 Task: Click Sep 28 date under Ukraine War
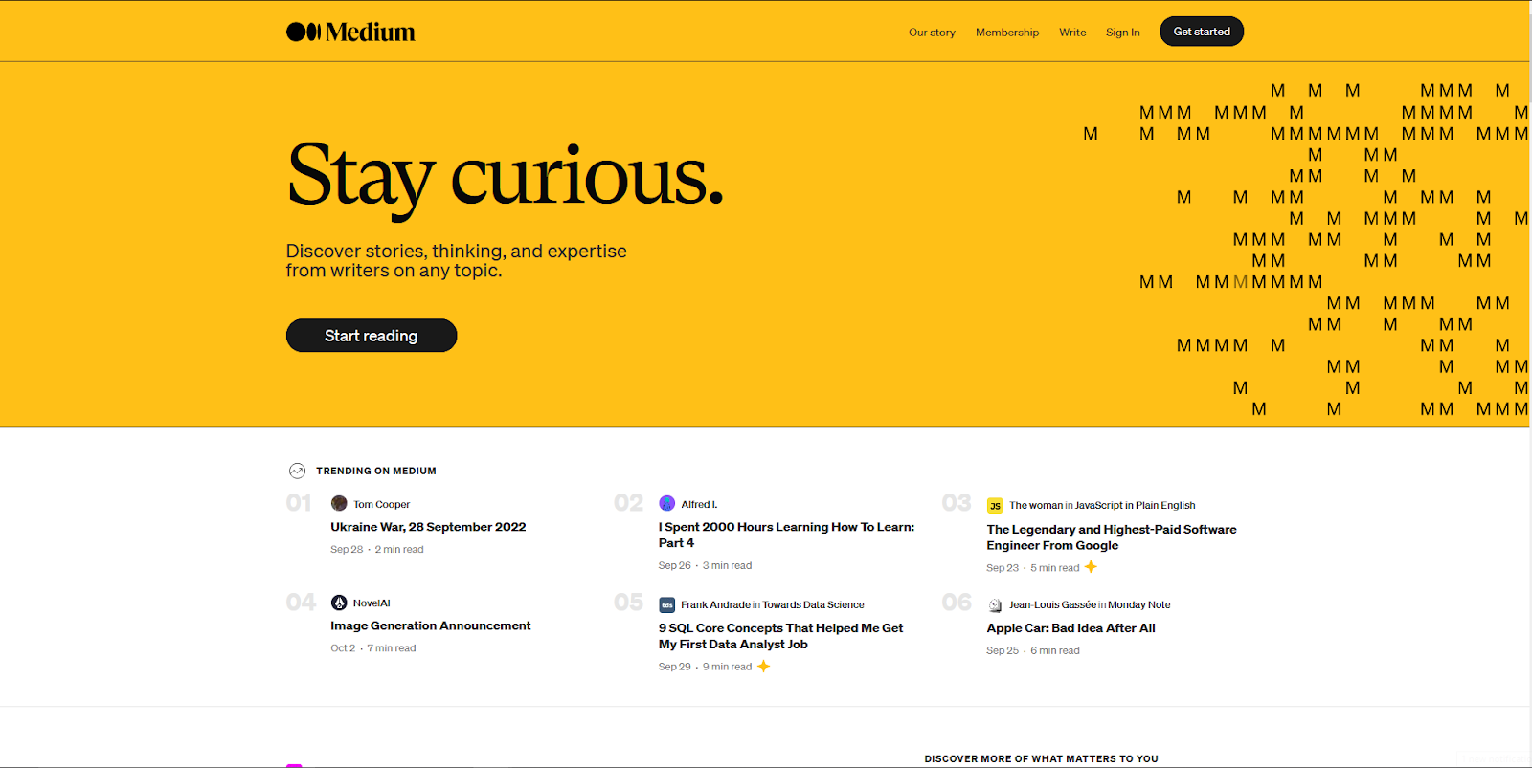point(347,549)
